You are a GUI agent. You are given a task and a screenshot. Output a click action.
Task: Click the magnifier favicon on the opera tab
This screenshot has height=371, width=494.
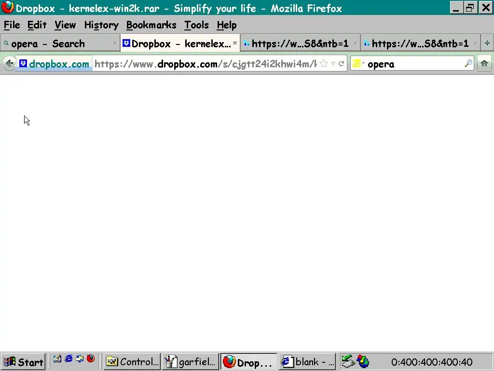coord(6,43)
